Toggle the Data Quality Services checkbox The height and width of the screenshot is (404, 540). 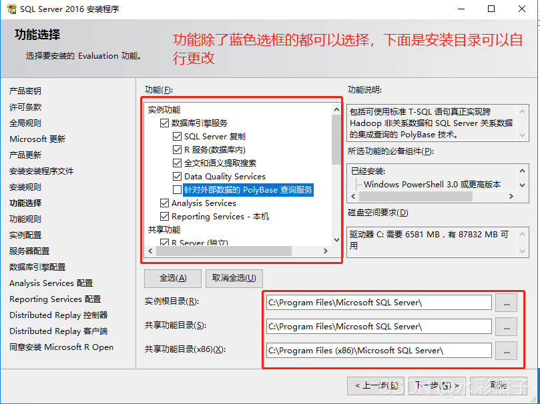[177, 177]
